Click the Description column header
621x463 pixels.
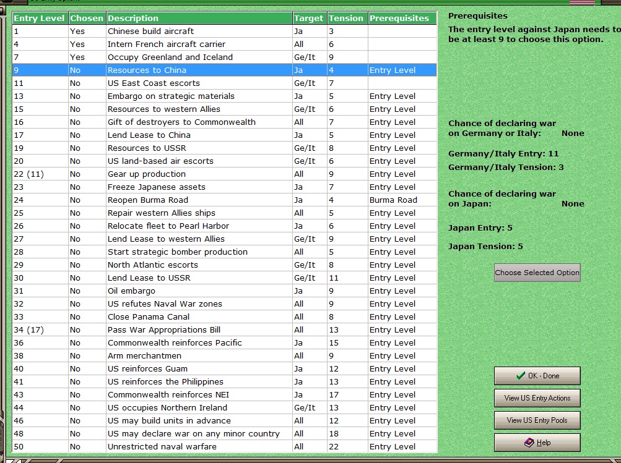[x=199, y=18]
